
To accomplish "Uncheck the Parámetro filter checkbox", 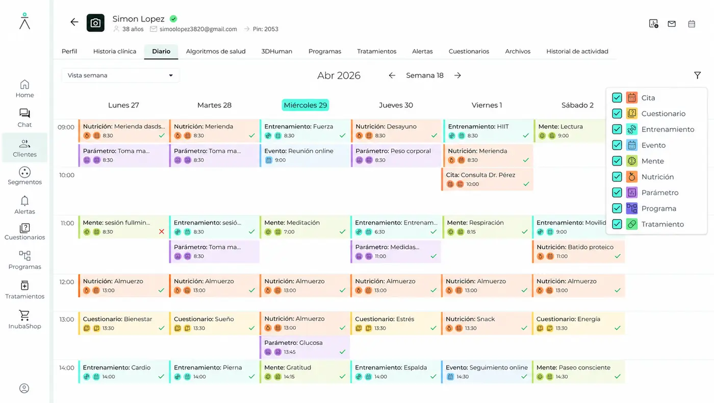I will point(617,193).
